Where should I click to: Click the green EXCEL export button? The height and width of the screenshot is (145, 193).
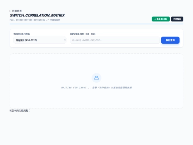click(160, 19)
